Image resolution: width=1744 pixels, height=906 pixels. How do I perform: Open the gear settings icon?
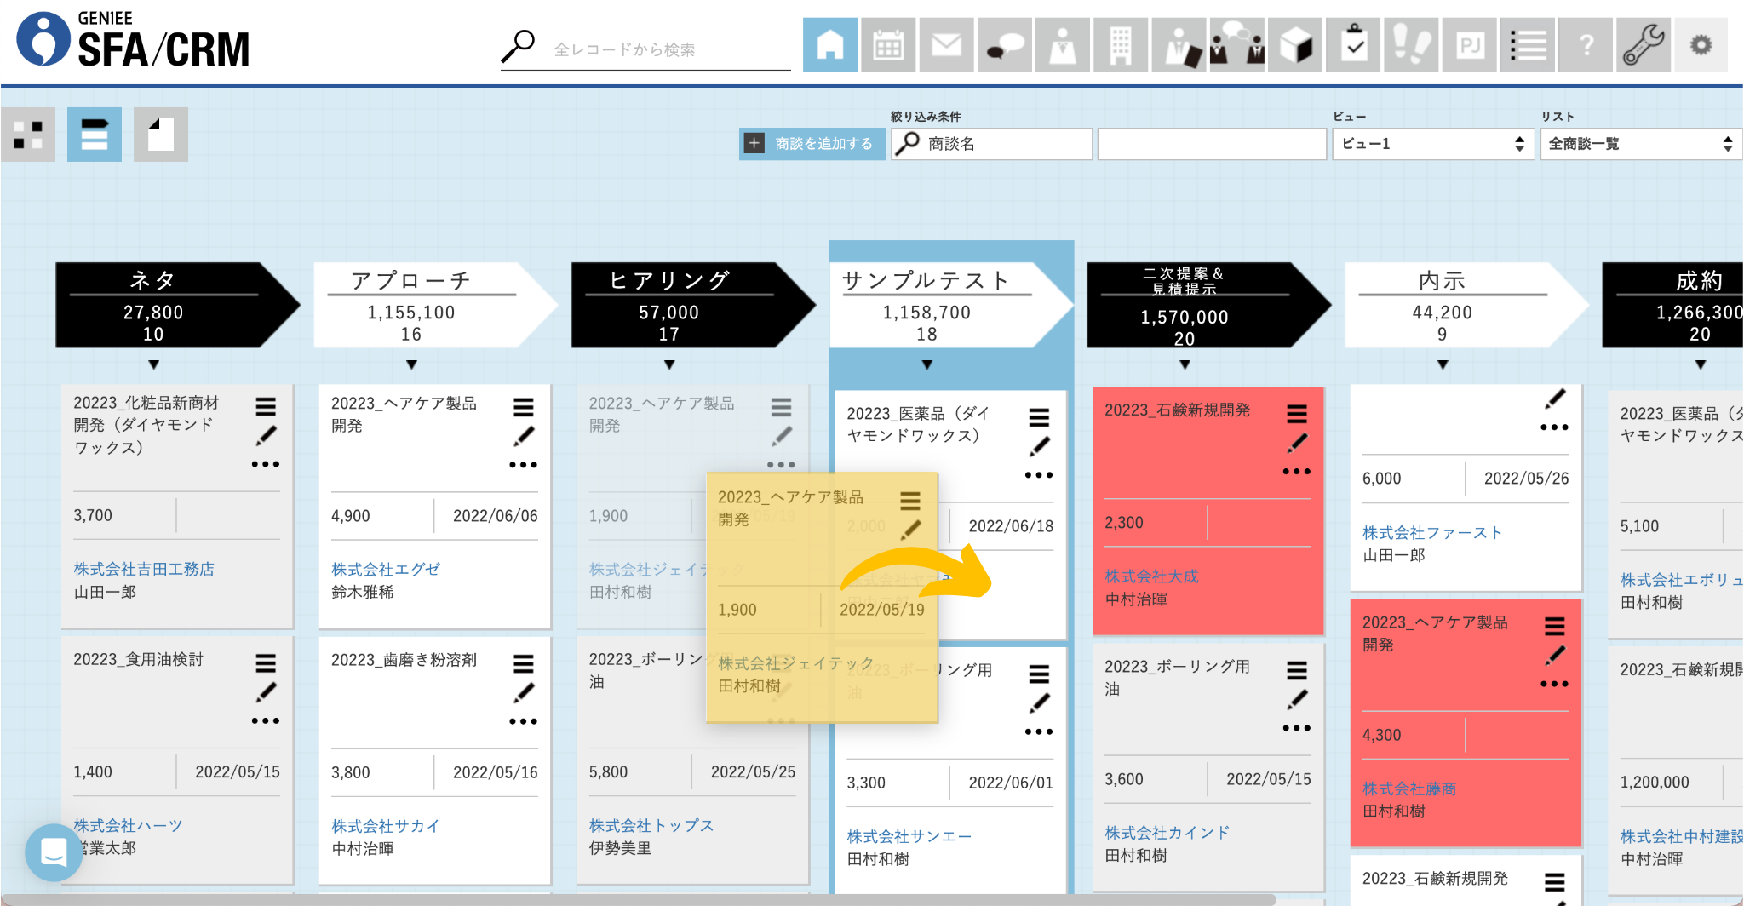tap(1701, 45)
